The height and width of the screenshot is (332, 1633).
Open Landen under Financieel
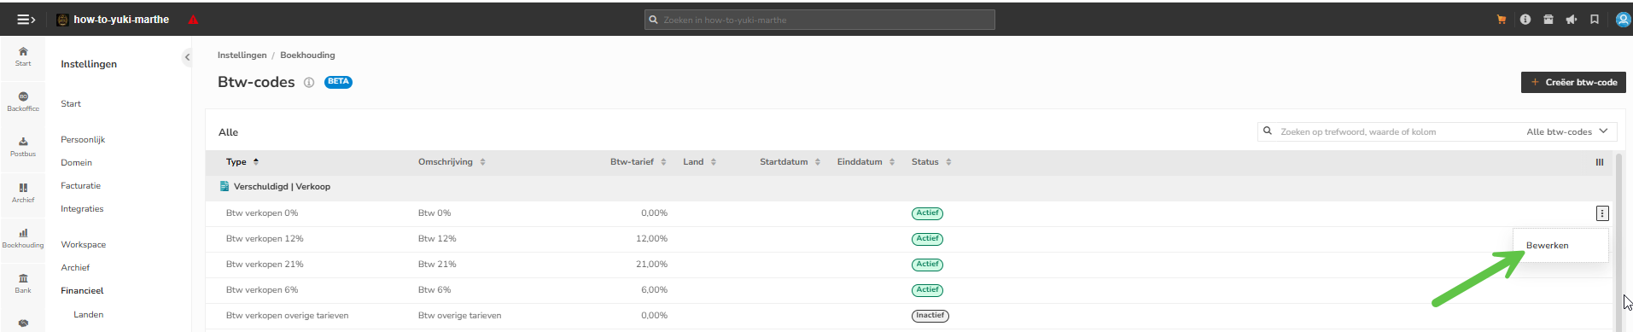89,315
